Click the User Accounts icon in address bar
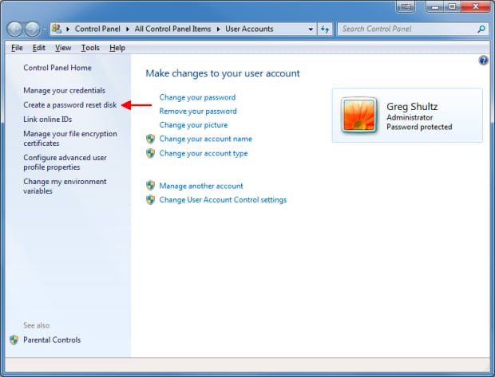The height and width of the screenshot is (377, 495). pos(57,29)
